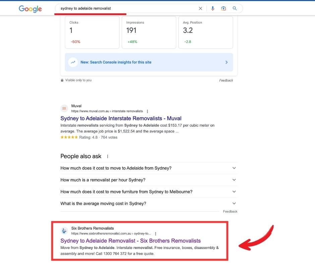Image resolution: width=315 pixels, height=264 pixels.
Task: Open the Clicks metric card
Action: pos(92,32)
